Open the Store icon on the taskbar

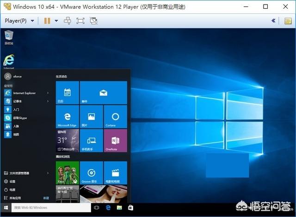[130, 208]
